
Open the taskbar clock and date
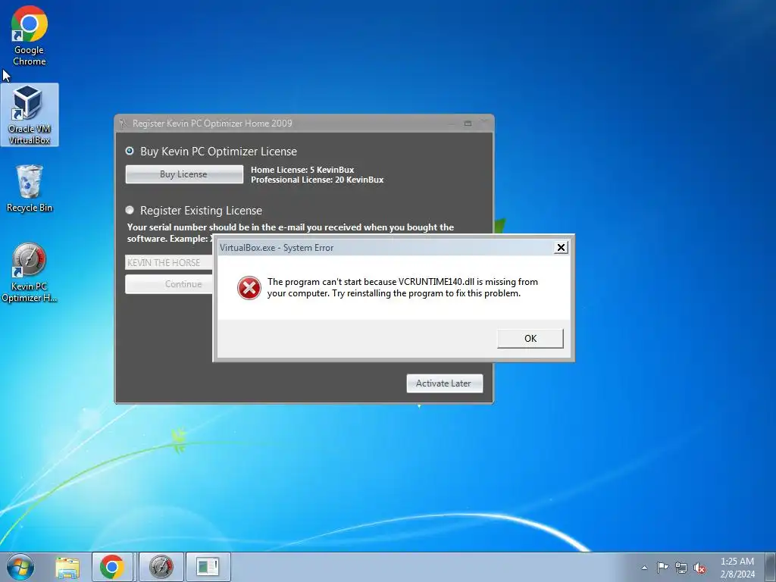click(x=737, y=568)
